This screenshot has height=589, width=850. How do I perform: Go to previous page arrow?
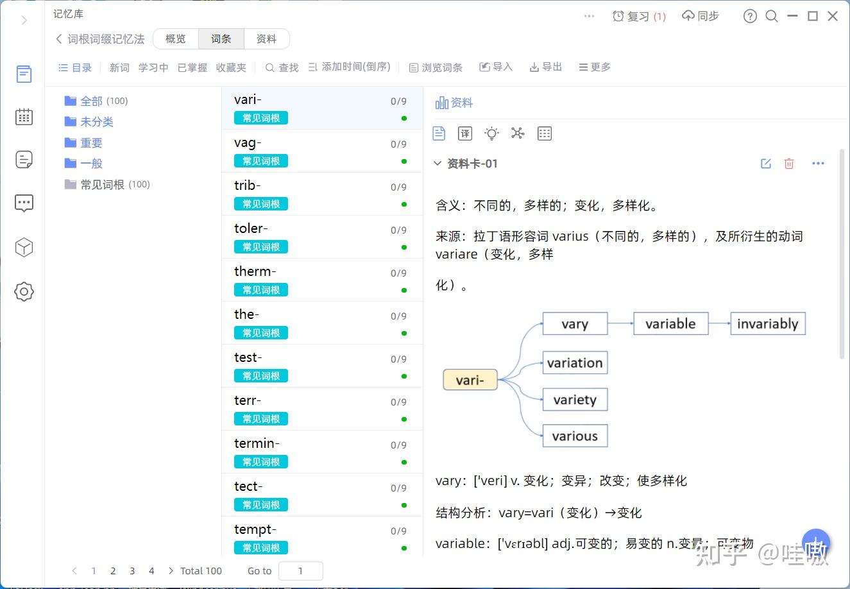point(74,570)
